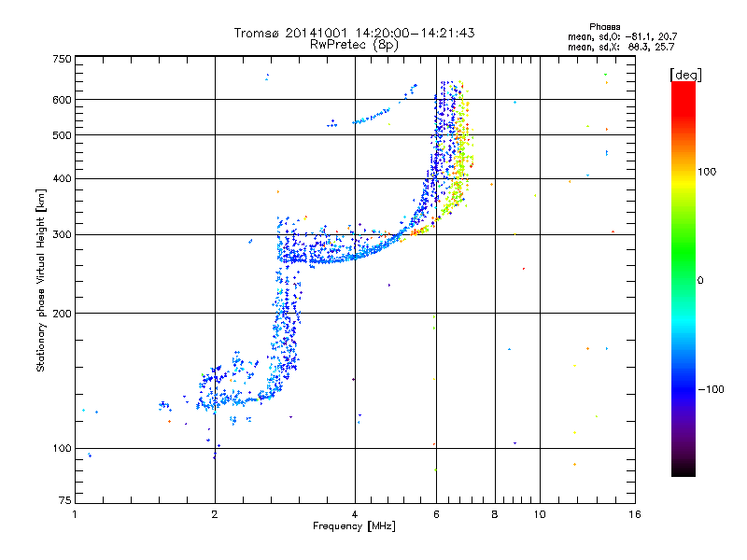Click the vertical phase colorbar
The width and height of the screenshot is (747, 560).
pos(684,279)
